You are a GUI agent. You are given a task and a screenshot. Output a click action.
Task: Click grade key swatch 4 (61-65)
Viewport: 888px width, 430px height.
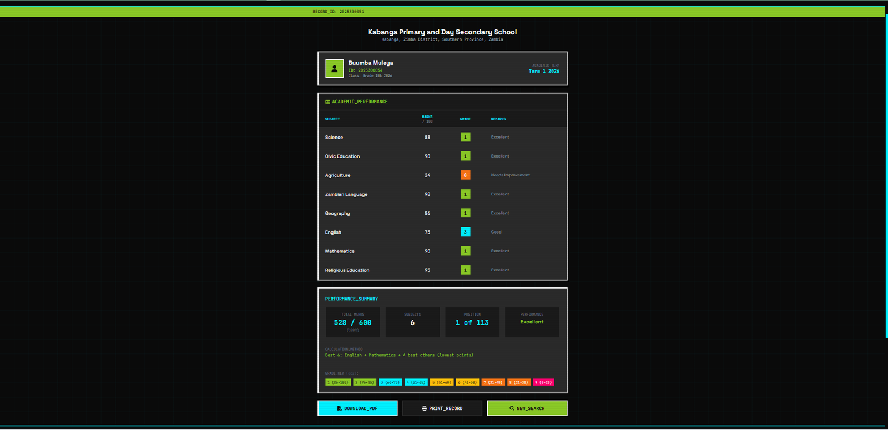click(x=416, y=382)
